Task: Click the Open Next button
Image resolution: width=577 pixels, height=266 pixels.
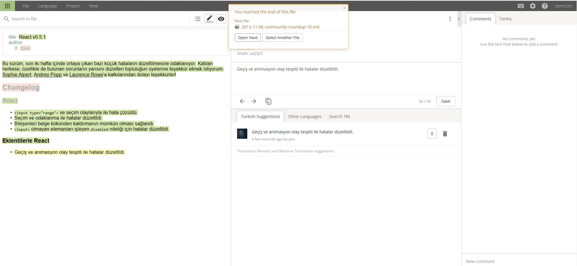Action: 248,37
